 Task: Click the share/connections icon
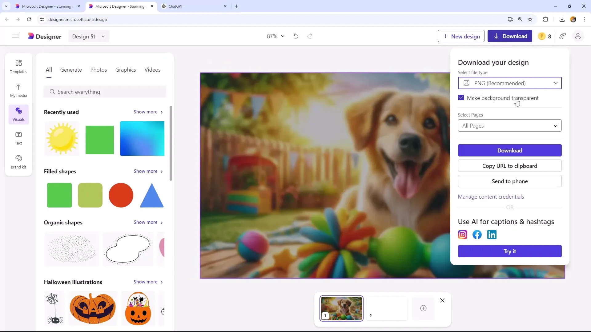coord(564,36)
